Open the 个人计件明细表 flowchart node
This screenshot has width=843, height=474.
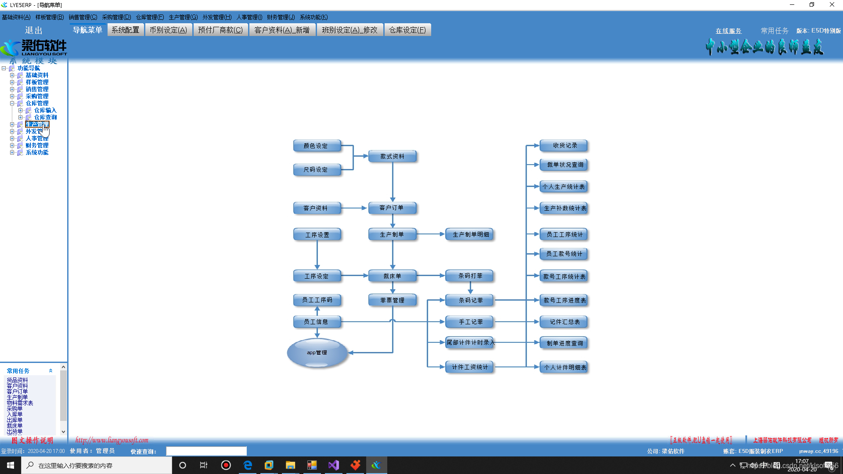(565, 367)
